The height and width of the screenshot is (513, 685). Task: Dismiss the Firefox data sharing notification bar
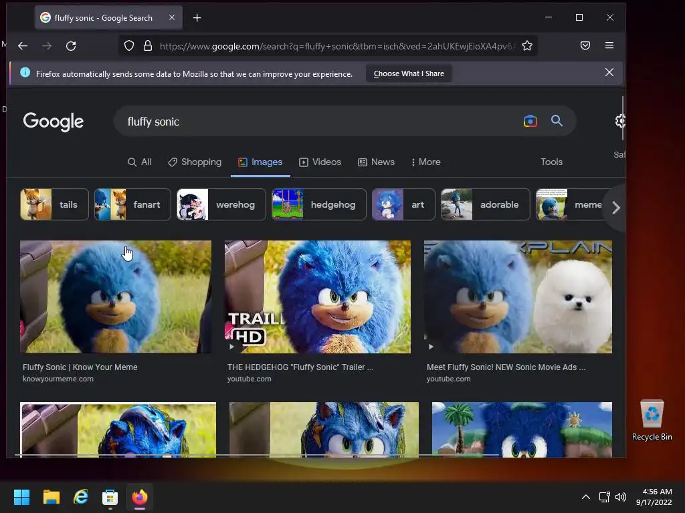609,72
